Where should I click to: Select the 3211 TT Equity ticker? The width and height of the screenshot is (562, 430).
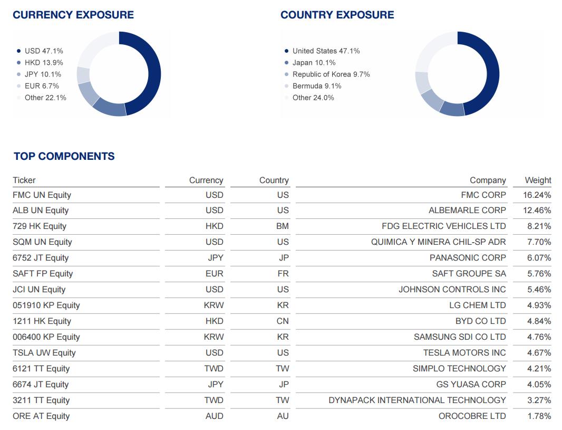41,400
